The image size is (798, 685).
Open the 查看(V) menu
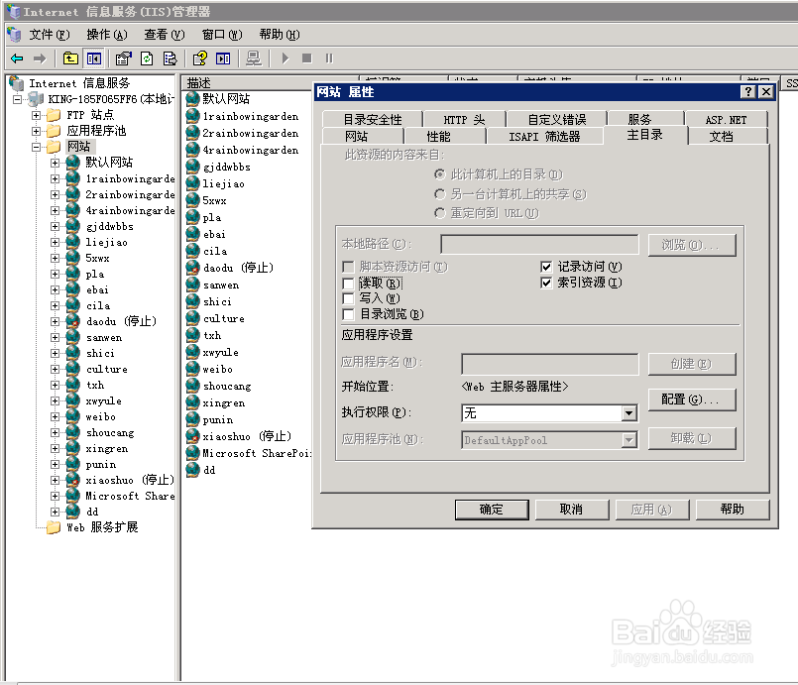(x=165, y=35)
